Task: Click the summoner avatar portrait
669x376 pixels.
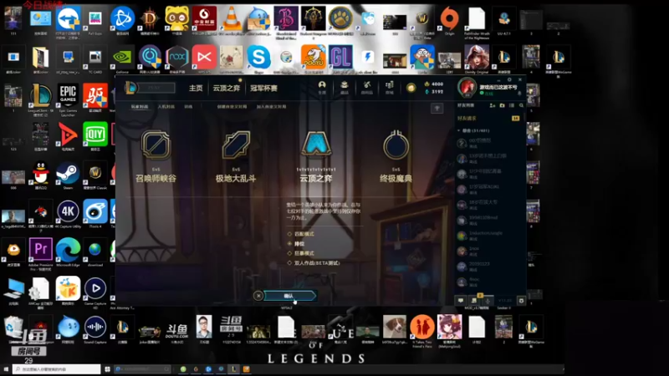Action: click(x=467, y=87)
